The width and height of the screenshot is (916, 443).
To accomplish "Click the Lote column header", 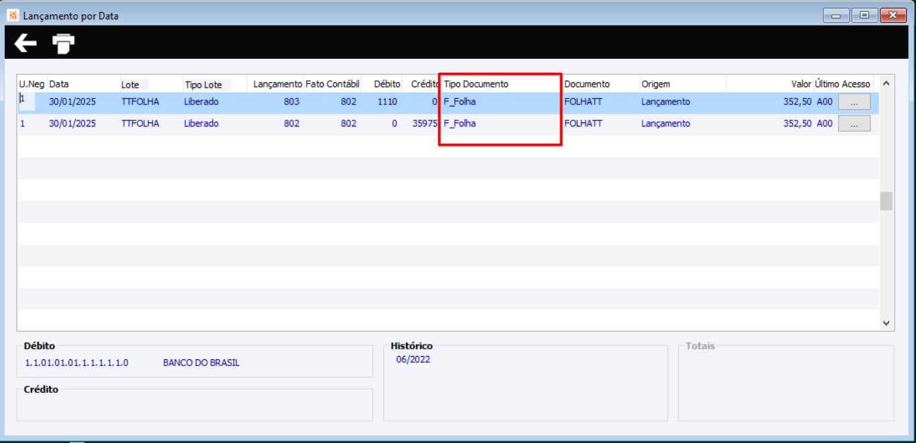I will [130, 85].
